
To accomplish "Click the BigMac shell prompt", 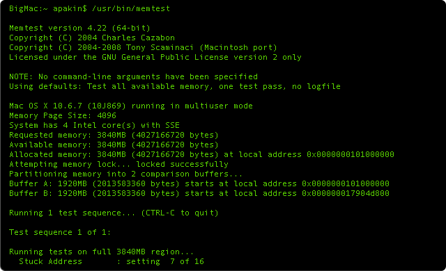I will point(48,8).
